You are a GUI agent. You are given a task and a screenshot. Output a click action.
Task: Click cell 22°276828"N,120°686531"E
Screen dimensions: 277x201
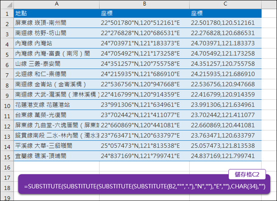click(145, 33)
